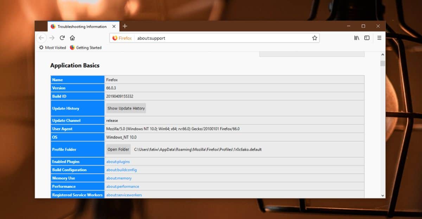Open a new tab with plus button
This screenshot has height=219, width=422.
[x=125, y=26]
